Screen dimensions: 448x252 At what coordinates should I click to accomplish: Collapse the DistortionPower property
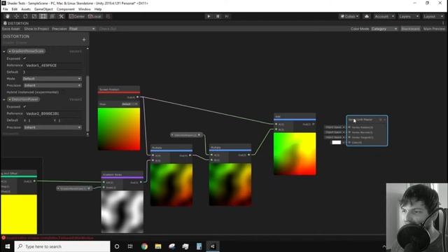pos(4,99)
